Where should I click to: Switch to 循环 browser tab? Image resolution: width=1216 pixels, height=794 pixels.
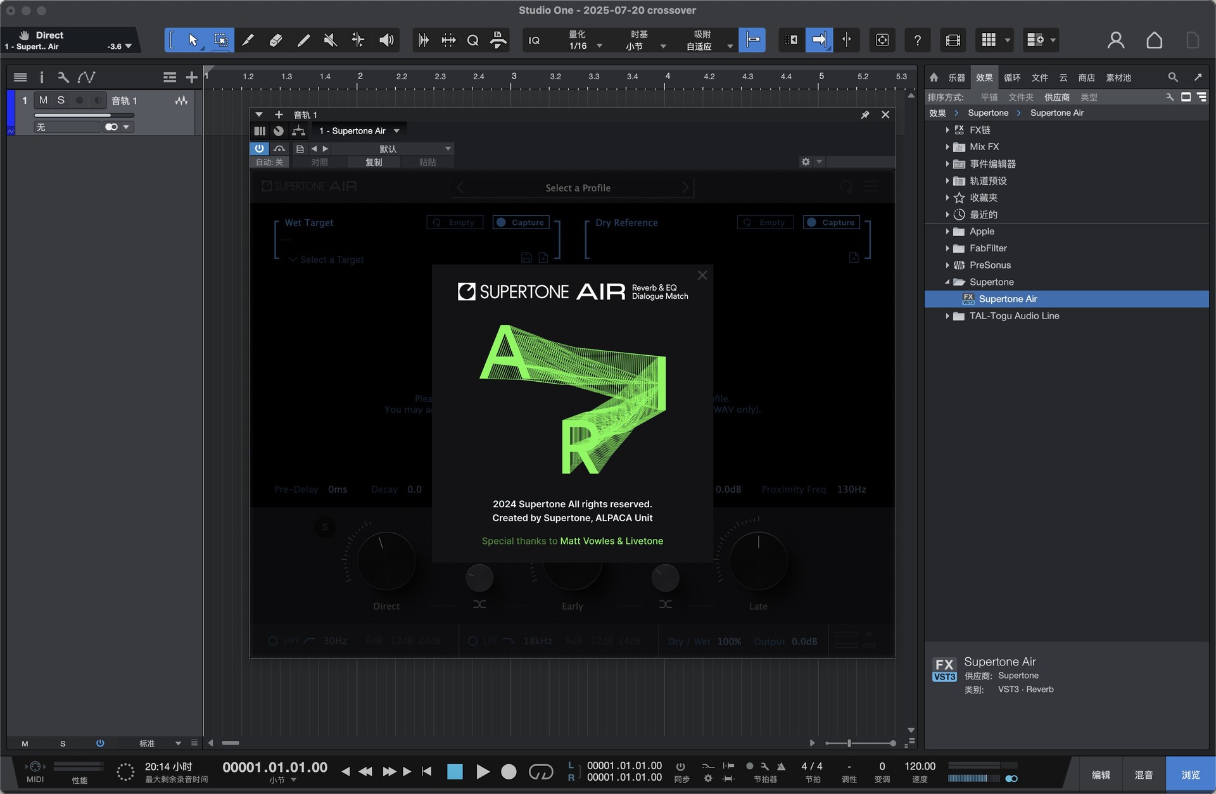click(x=1011, y=77)
